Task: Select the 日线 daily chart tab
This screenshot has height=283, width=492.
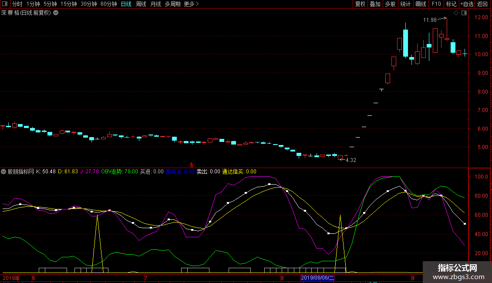Action: [126, 4]
